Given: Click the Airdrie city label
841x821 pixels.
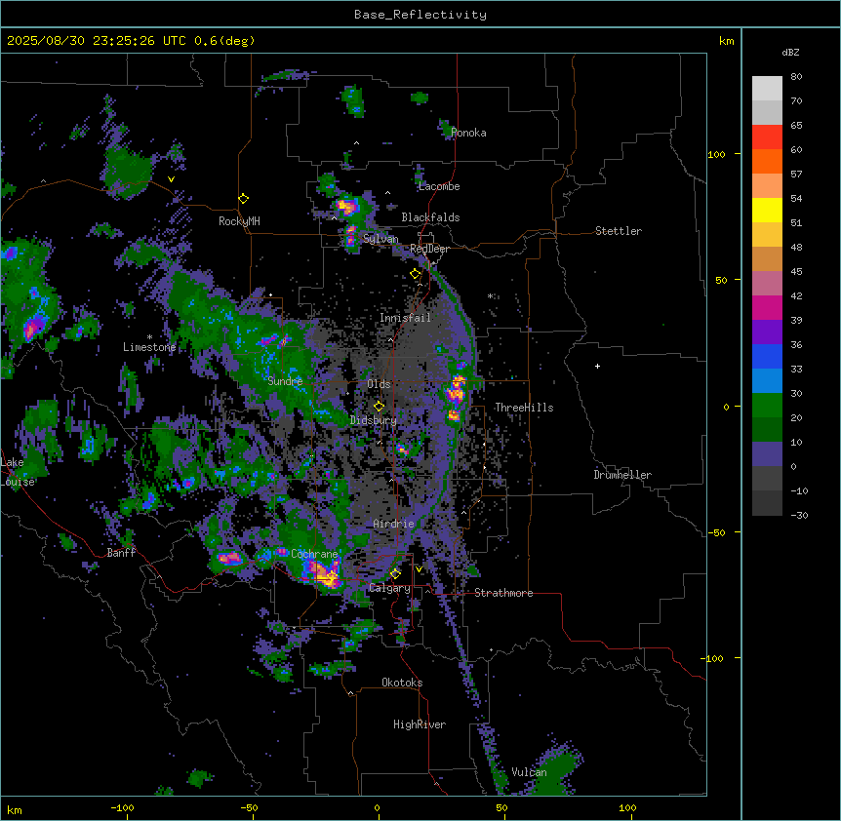Looking at the screenshot, I should pyautogui.click(x=394, y=524).
